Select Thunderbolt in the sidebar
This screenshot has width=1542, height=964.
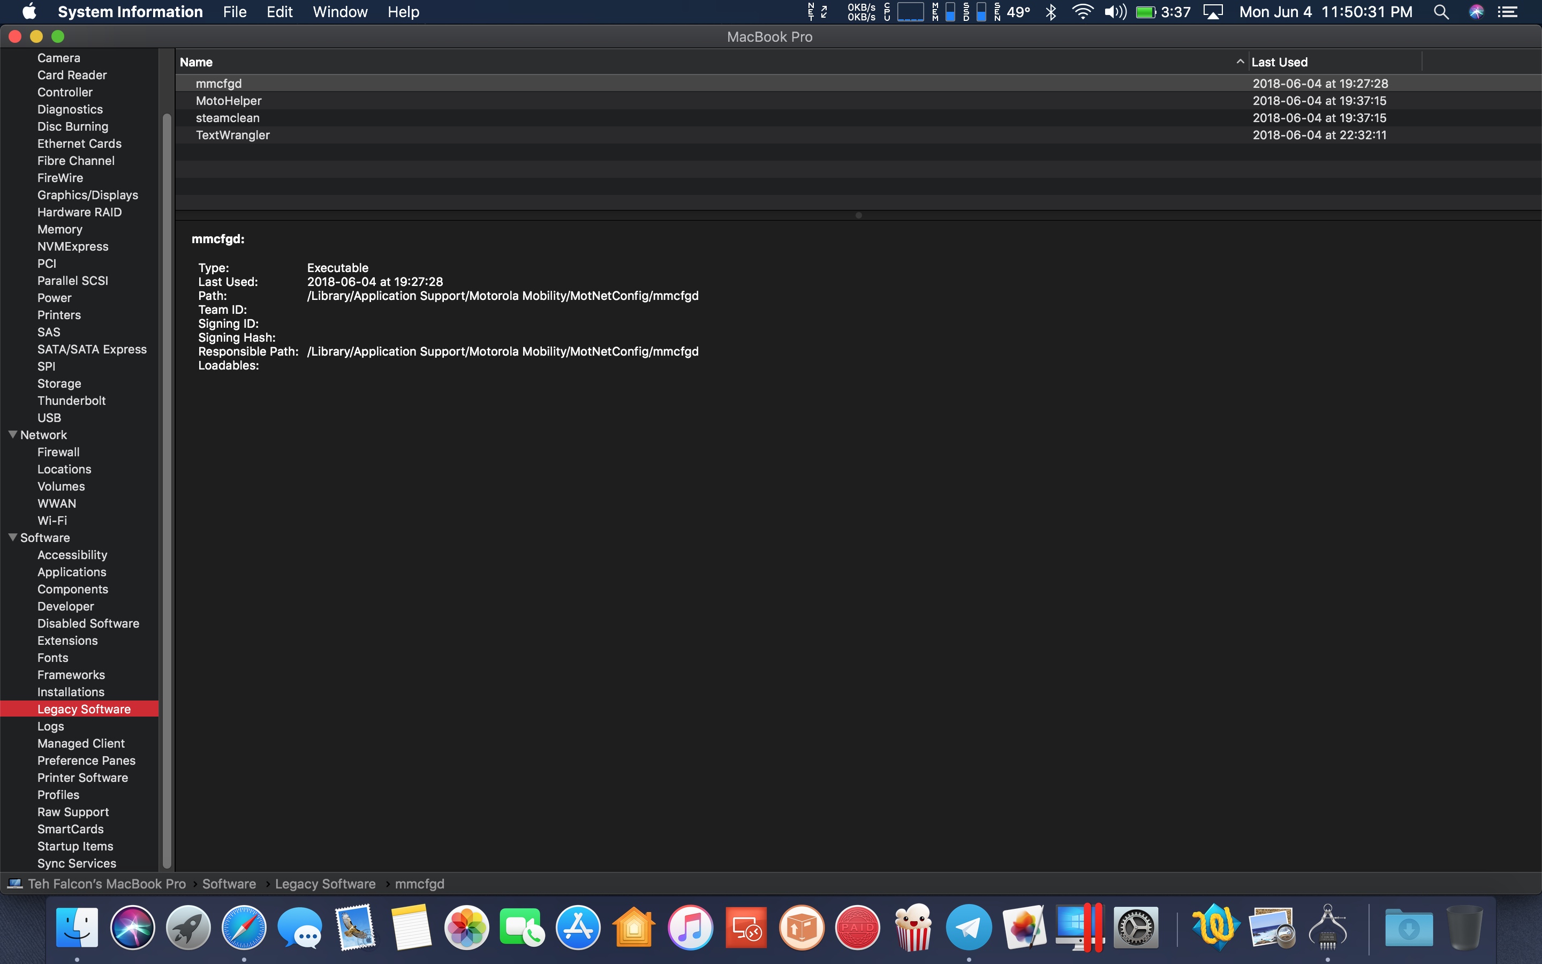coord(71,401)
